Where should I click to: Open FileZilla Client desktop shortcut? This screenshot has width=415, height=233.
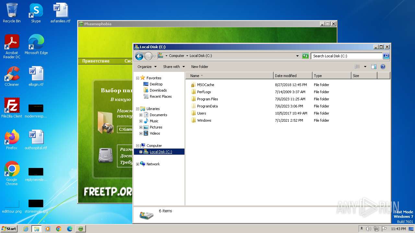point(12,108)
